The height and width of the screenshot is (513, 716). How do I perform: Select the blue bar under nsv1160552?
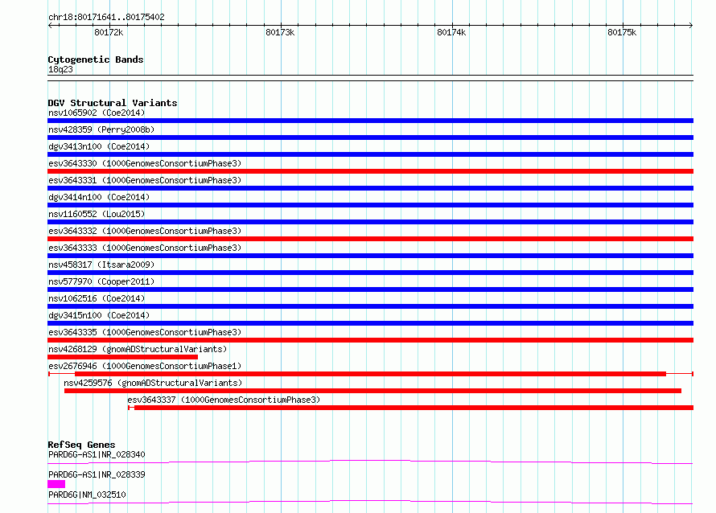(370, 222)
